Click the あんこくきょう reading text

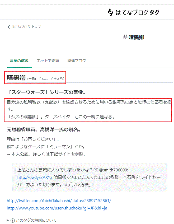pyautogui.click(x=52, y=79)
